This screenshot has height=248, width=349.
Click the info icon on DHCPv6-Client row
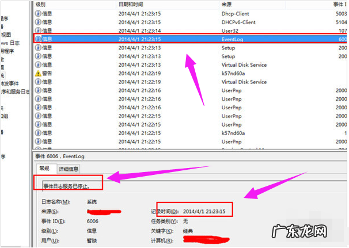(x=38, y=22)
